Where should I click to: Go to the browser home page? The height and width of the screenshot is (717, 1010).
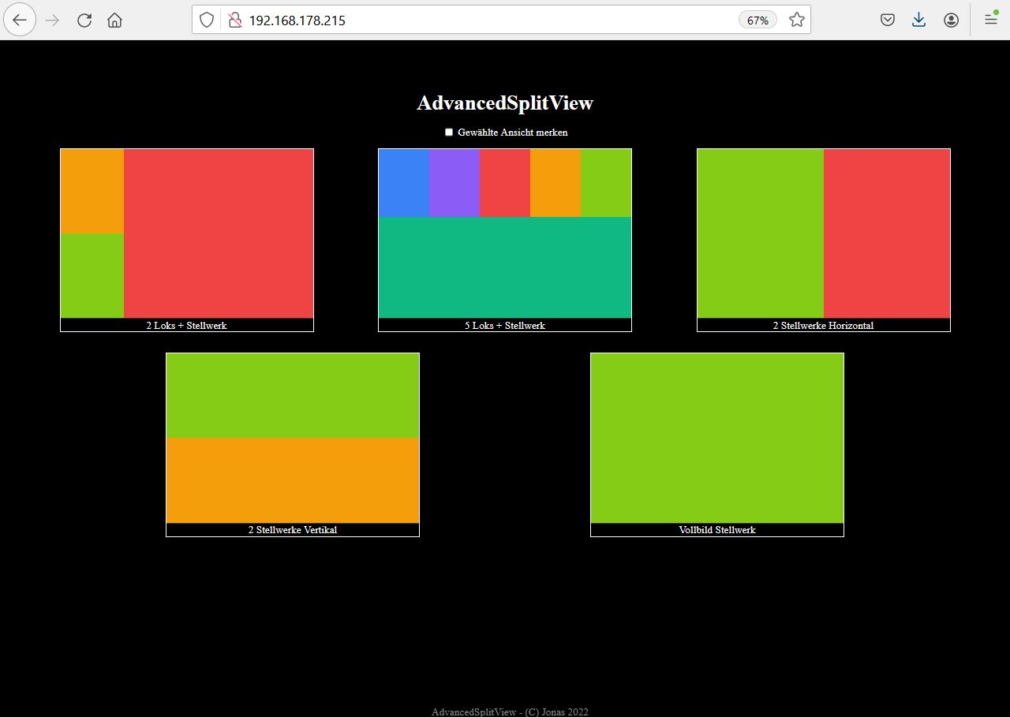[114, 21]
